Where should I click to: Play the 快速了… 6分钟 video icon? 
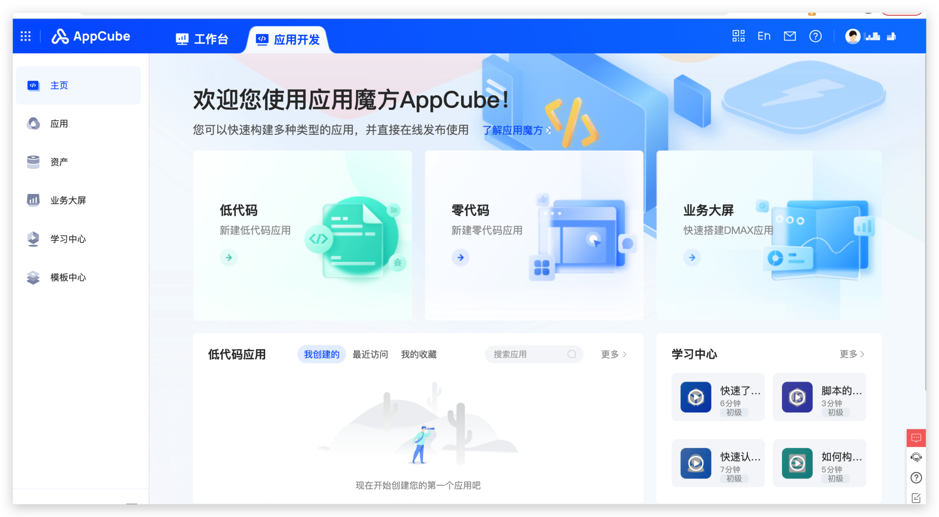pos(696,397)
